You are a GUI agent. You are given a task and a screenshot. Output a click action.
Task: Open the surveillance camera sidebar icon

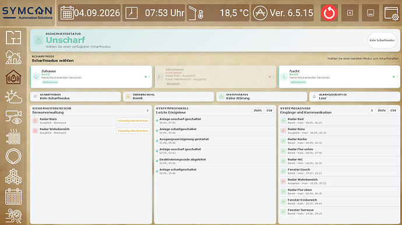coord(13,117)
